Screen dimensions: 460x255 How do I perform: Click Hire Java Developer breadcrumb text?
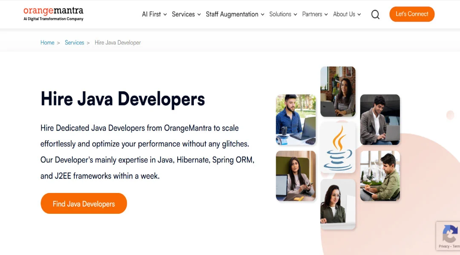tap(118, 43)
